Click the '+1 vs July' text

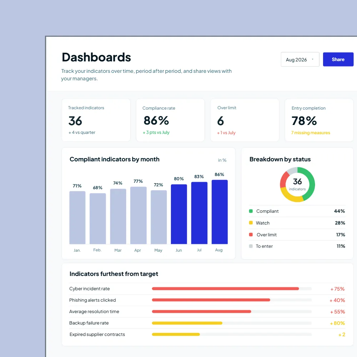coord(226,132)
